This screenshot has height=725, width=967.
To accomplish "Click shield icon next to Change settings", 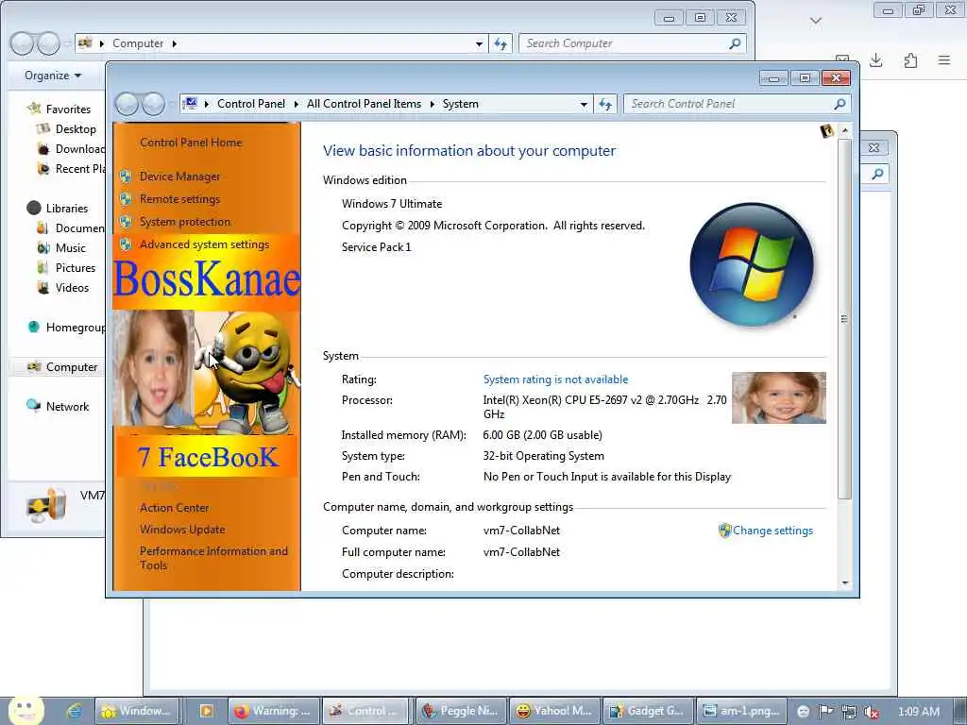I will click(724, 531).
